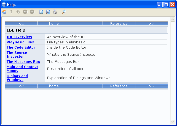This screenshot has width=177, height=126.
Task: Click the 'IDE Help' heading text
Action: (x=16, y=30)
